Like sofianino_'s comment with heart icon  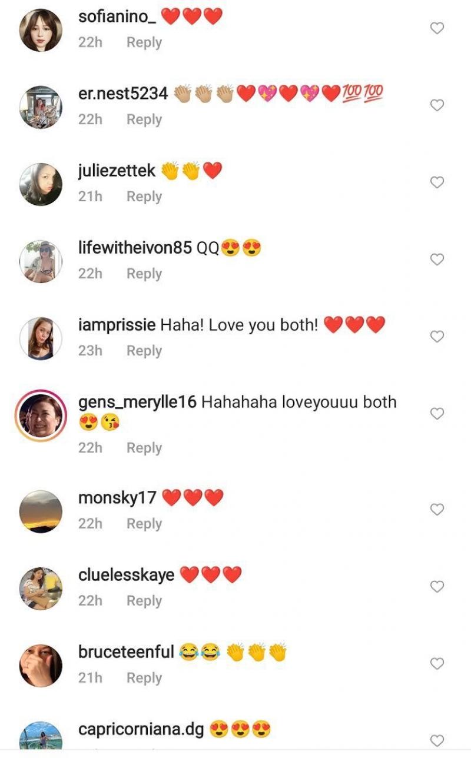click(437, 28)
